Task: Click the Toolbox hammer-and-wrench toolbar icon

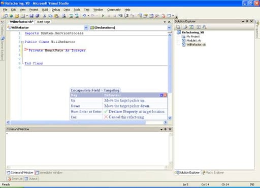Action: (157, 16)
